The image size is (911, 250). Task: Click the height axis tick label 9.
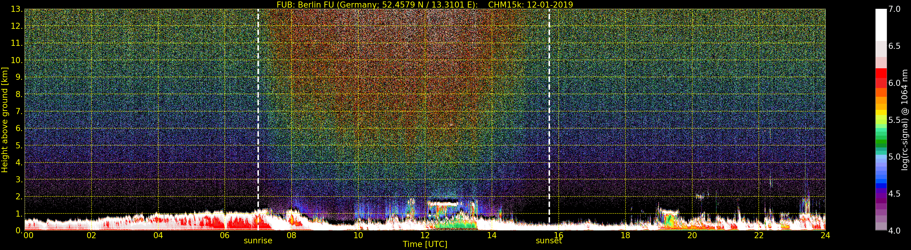tap(19, 77)
